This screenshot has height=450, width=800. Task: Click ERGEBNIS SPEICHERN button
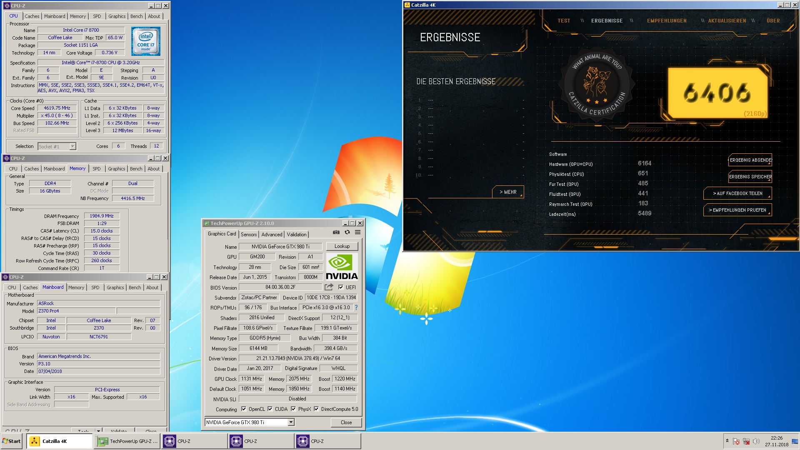click(x=750, y=177)
